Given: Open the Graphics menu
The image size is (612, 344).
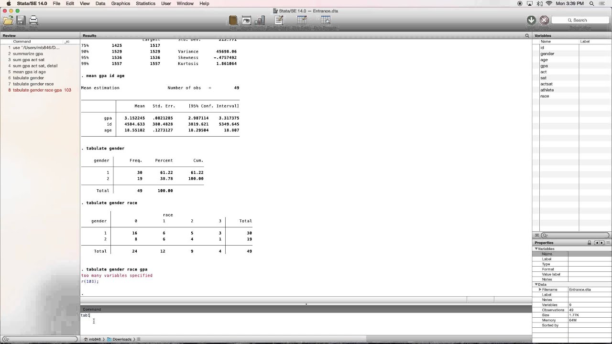Looking at the screenshot, I should click(x=120, y=3).
